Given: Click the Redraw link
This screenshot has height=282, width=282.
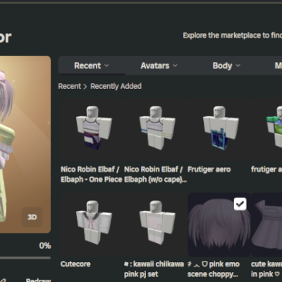Looking at the screenshot, I should tap(38, 280).
